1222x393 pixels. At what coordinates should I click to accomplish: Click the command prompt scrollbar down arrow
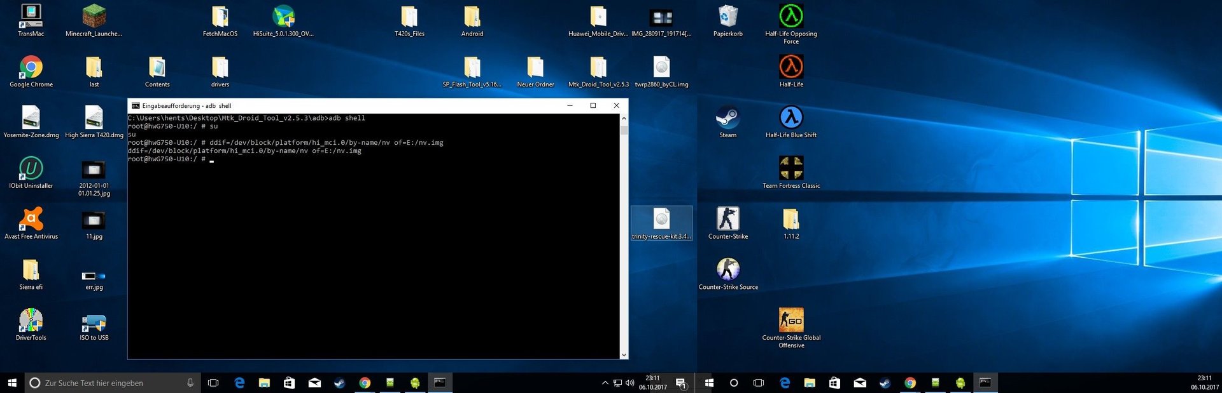[624, 355]
